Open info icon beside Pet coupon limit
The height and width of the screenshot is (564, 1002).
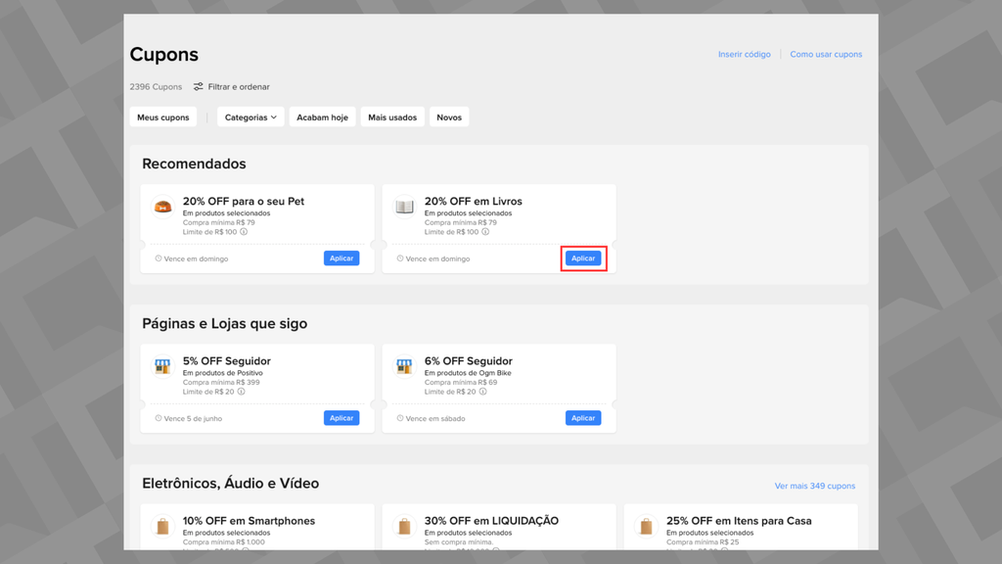[x=244, y=232]
